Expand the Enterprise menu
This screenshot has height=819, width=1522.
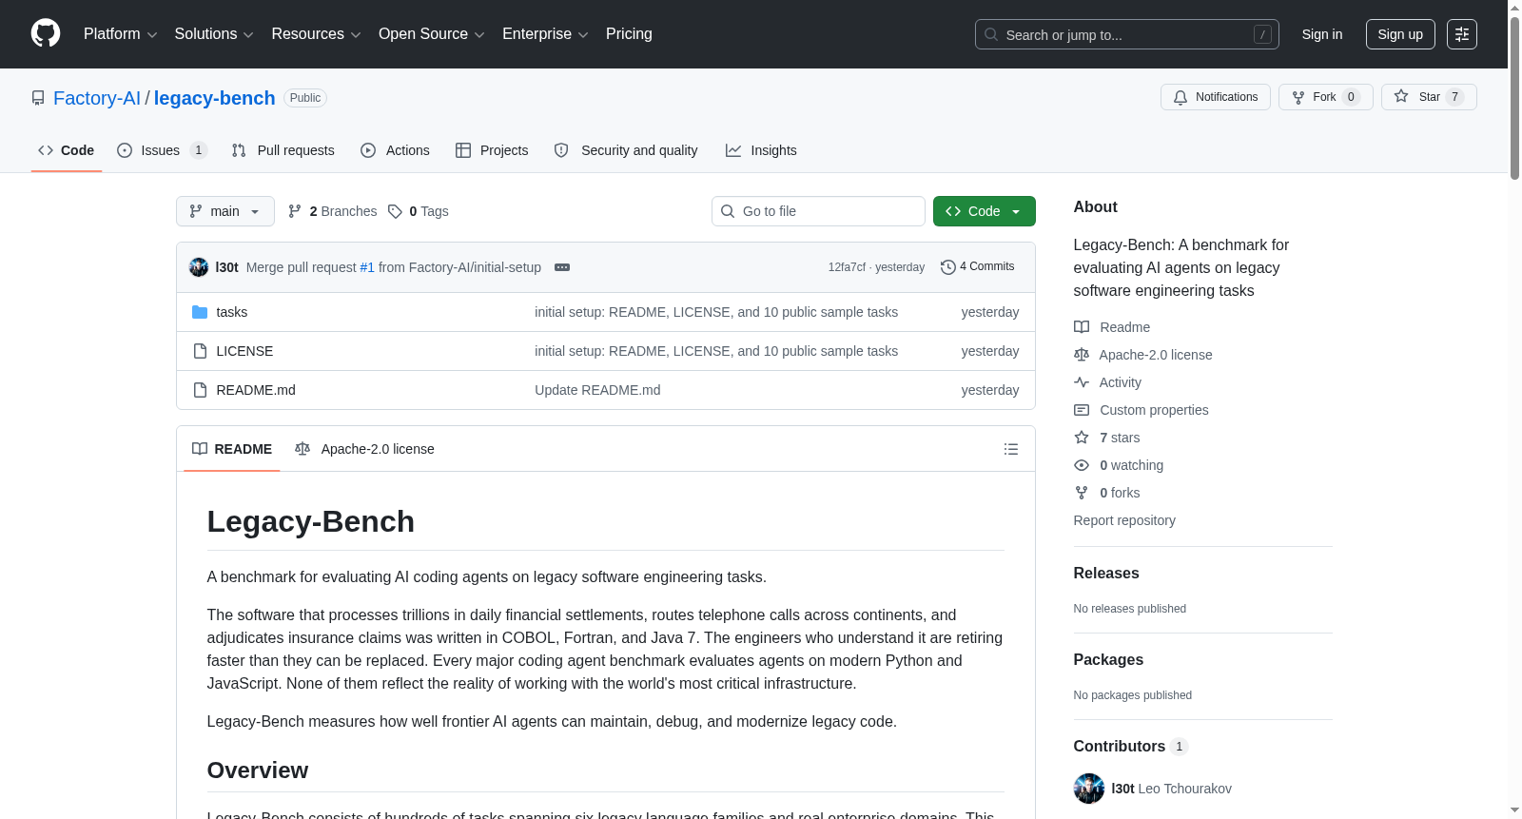click(x=545, y=34)
